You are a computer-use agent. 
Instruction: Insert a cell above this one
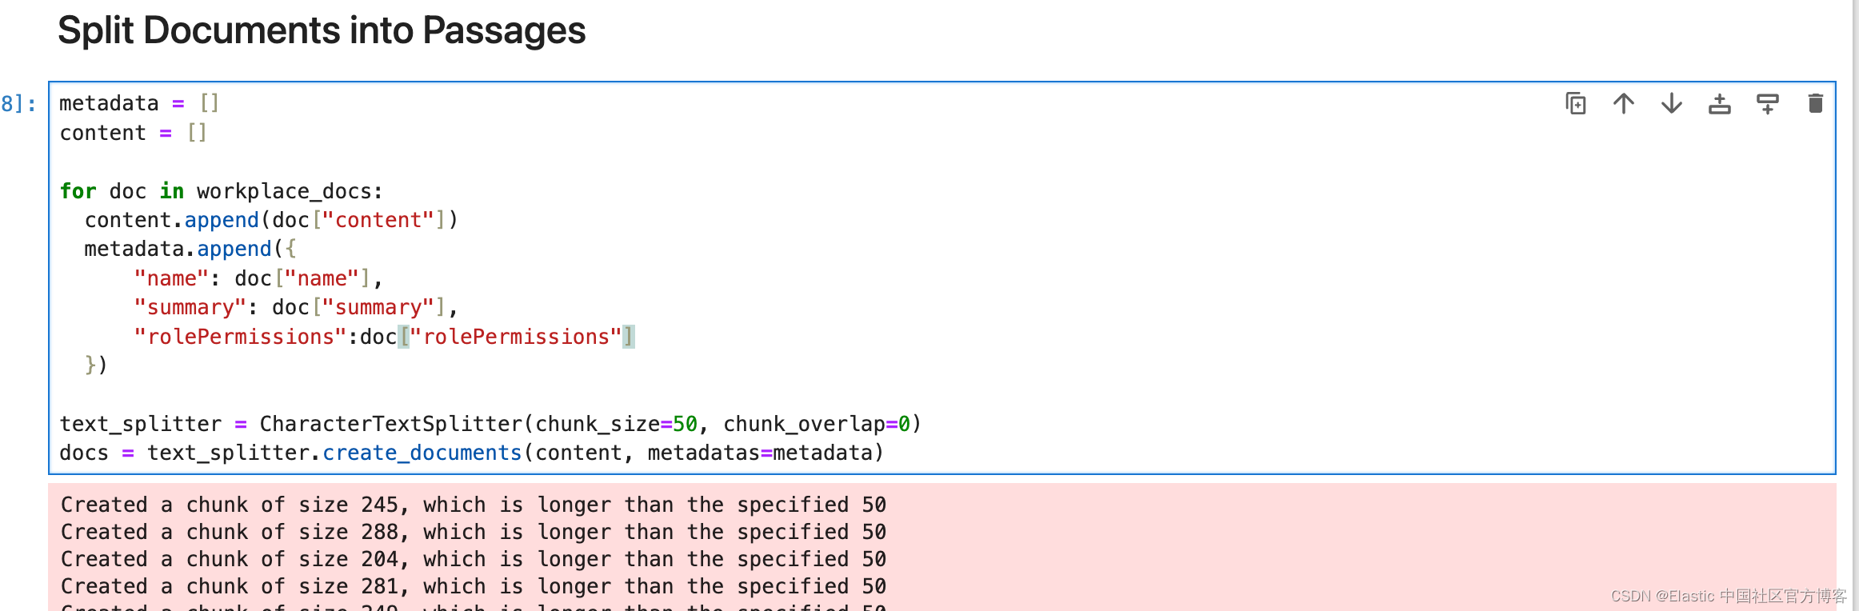pyautogui.click(x=1720, y=104)
